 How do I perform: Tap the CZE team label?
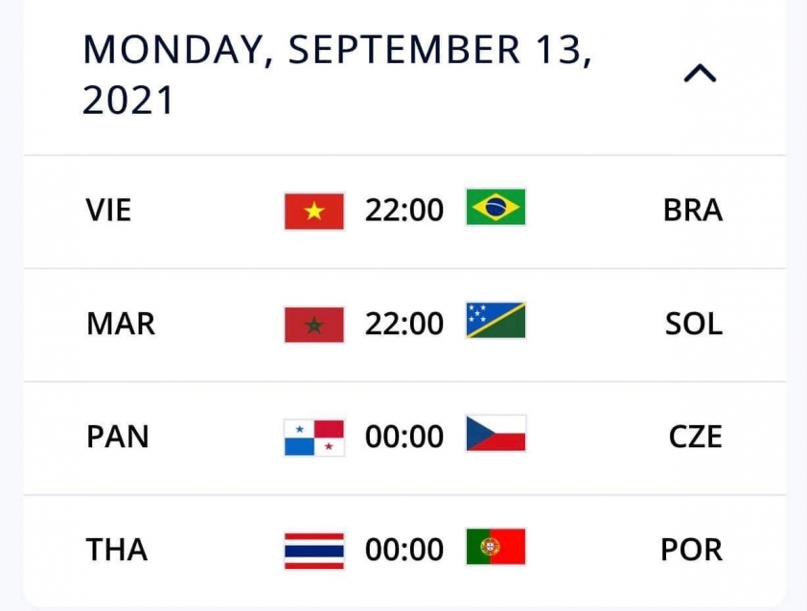(x=695, y=437)
